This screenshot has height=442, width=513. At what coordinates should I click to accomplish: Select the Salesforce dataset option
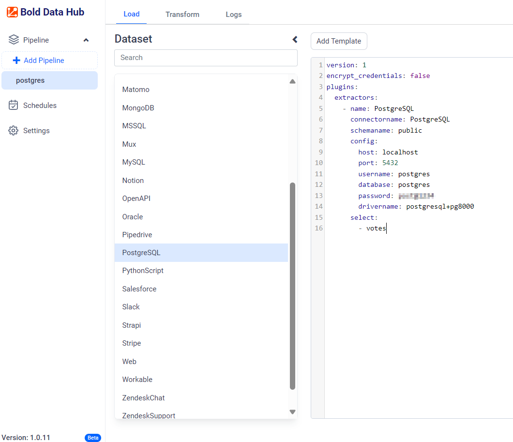pos(139,289)
